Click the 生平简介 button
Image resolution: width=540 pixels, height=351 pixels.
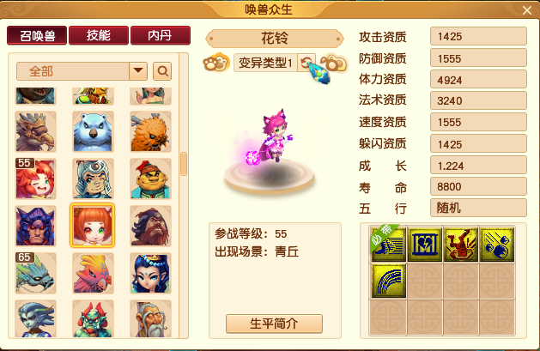pyautogui.click(x=274, y=324)
